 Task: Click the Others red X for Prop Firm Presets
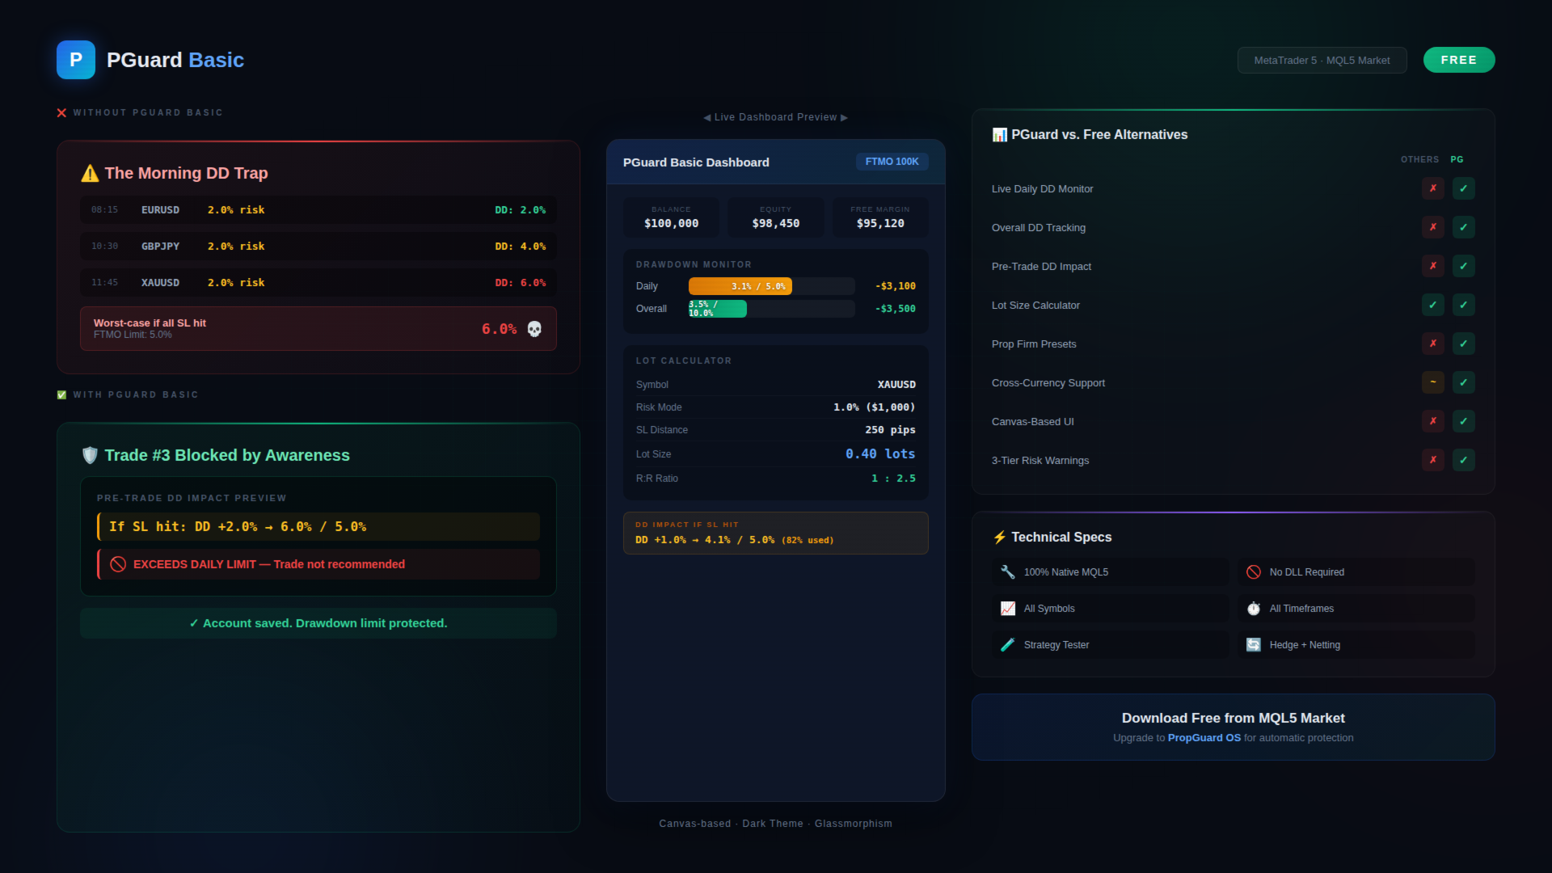click(x=1432, y=344)
